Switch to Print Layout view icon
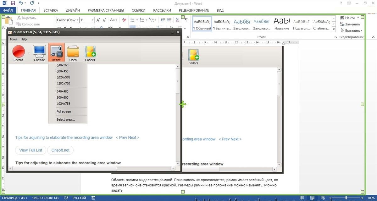 [312, 198]
